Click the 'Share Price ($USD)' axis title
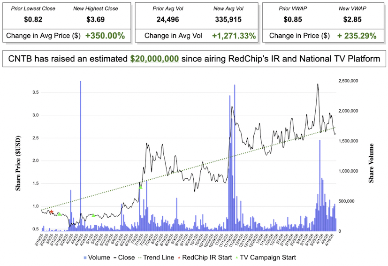This screenshot has height=266, width=388. [x=18, y=163]
